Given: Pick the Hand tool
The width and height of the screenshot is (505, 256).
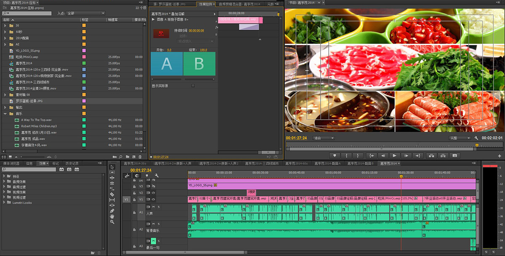Looking at the screenshot, I should click(x=112, y=216).
